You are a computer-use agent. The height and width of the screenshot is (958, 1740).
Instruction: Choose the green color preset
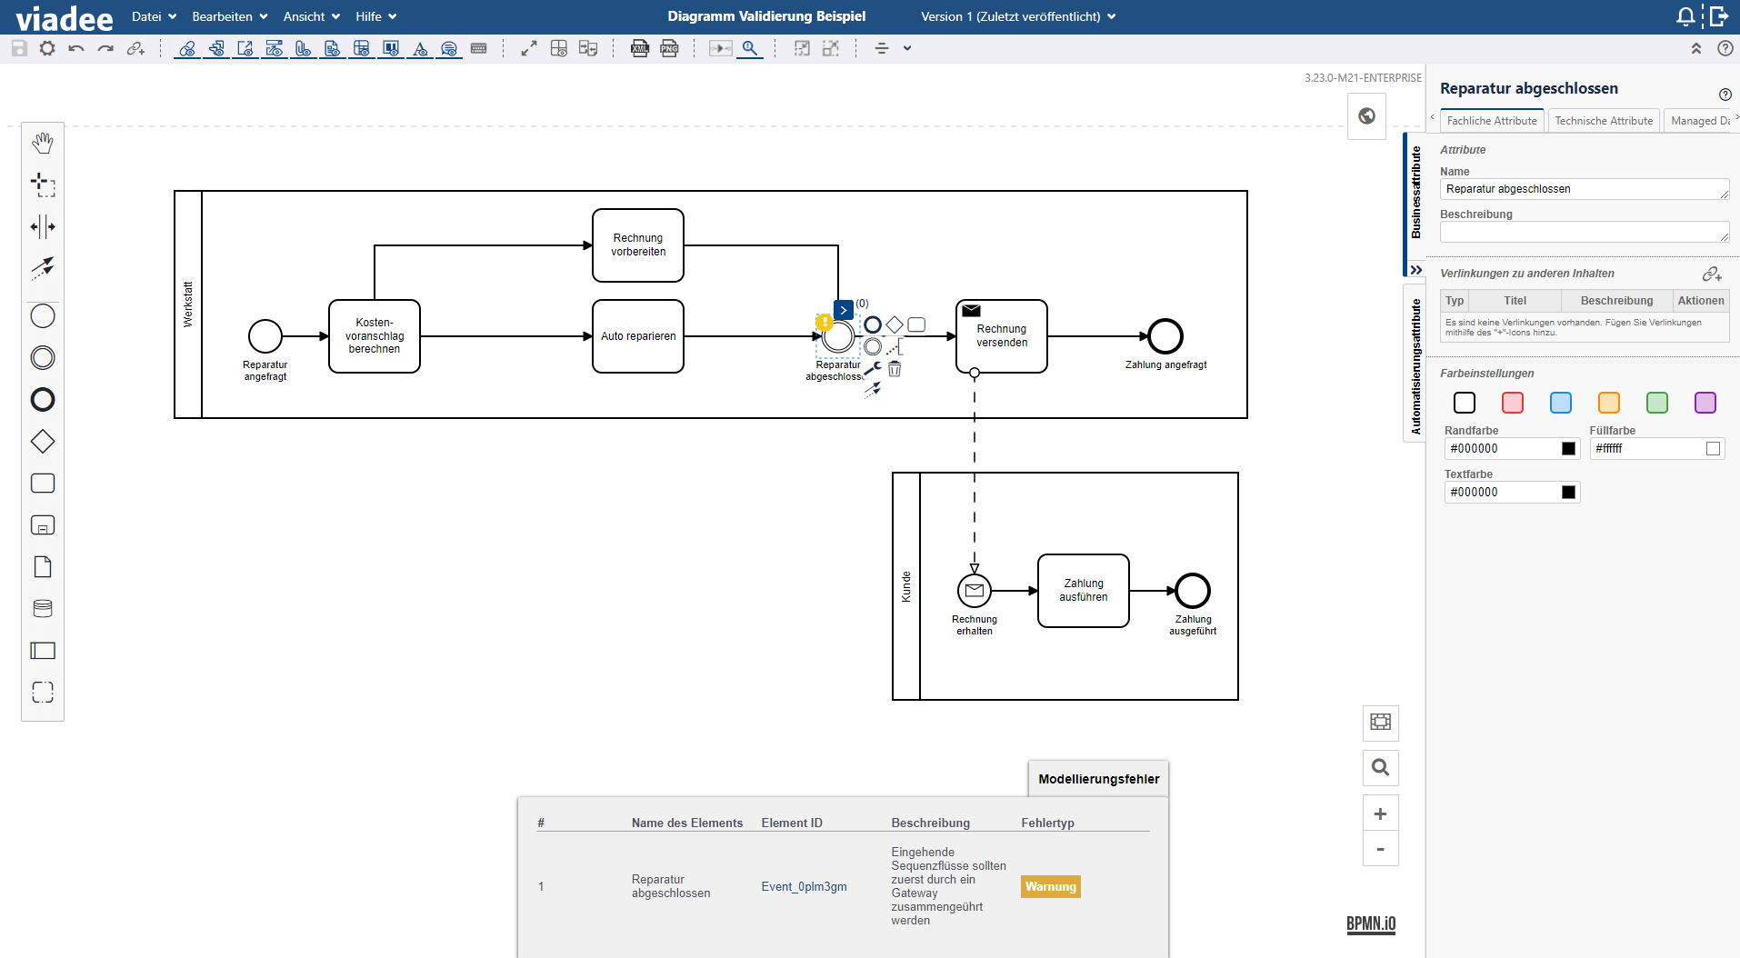(x=1657, y=403)
